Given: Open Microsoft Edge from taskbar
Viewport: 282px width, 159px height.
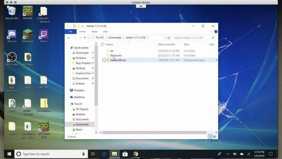Looking at the screenshot, I should 104,154.
